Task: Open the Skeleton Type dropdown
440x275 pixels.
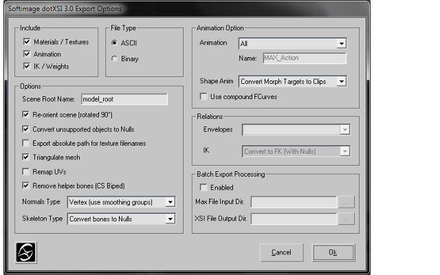Action: coord(122,219)
